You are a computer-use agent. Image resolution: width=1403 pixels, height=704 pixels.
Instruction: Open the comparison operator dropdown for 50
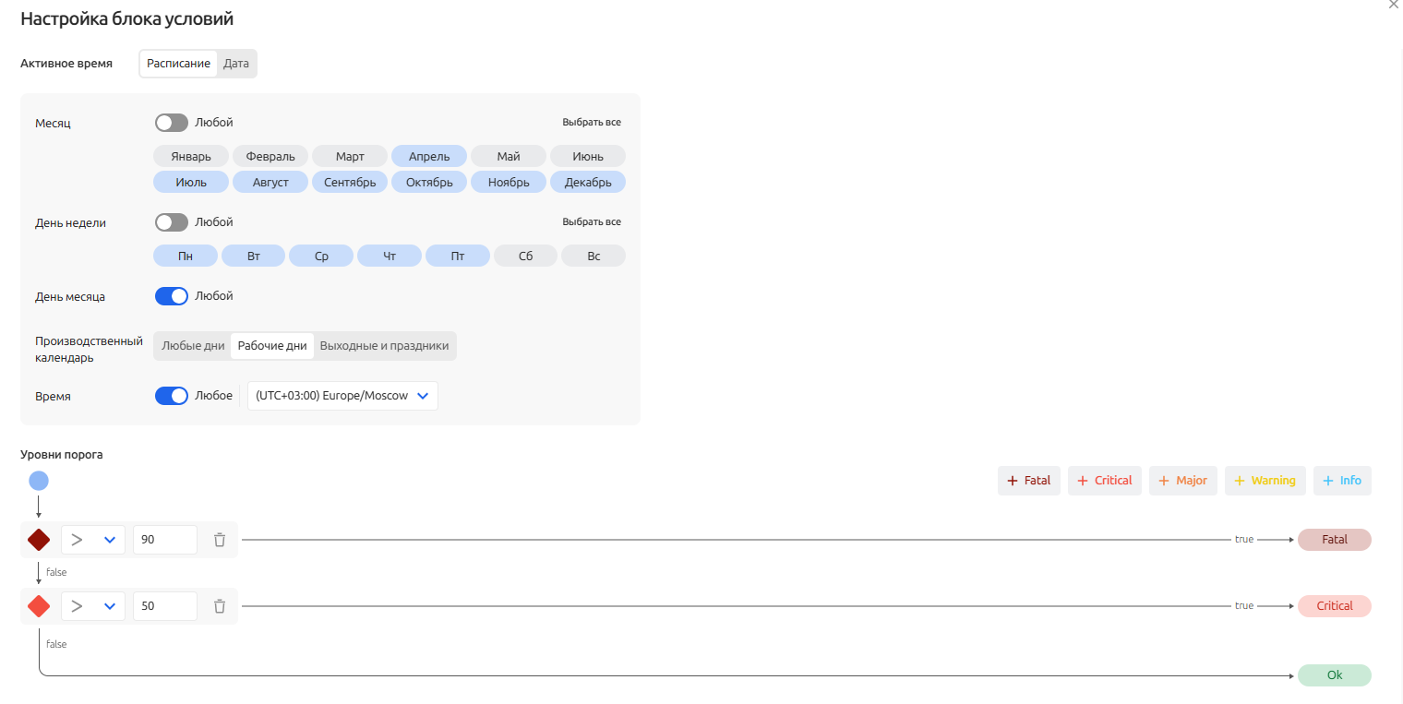tap(93, 606)
